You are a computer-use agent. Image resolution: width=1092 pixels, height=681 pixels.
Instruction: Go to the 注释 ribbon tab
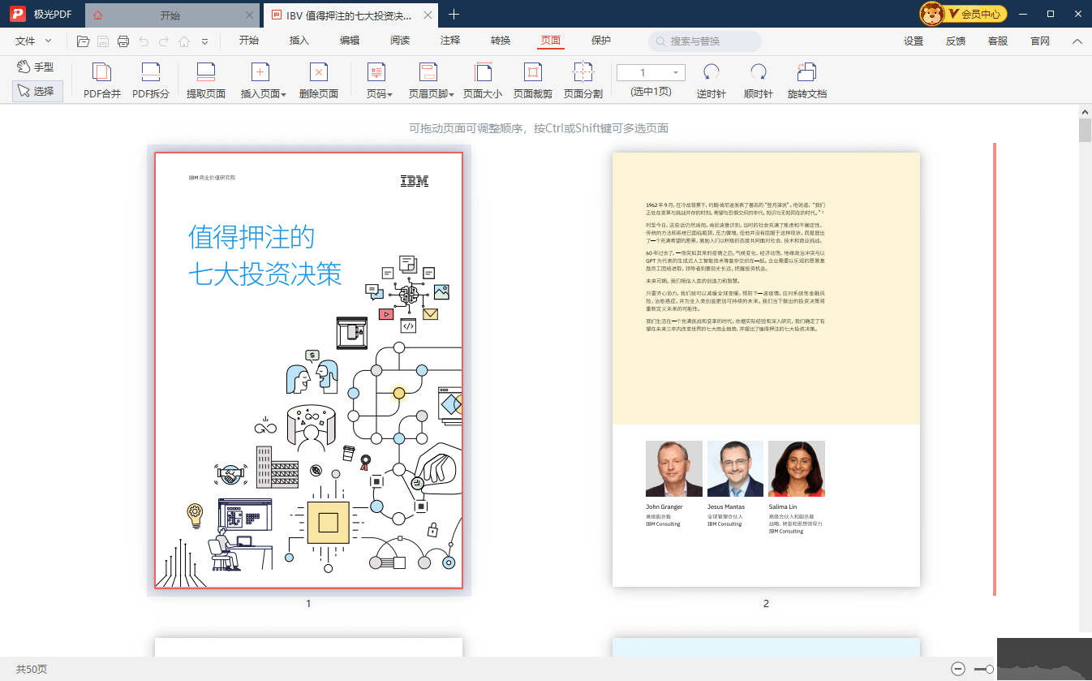450,41
